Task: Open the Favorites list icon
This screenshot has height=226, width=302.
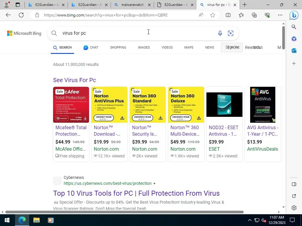Action: [241, 15]
